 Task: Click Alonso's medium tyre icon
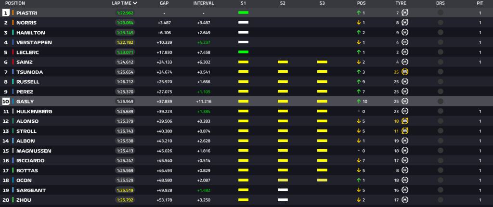point(405,121)
